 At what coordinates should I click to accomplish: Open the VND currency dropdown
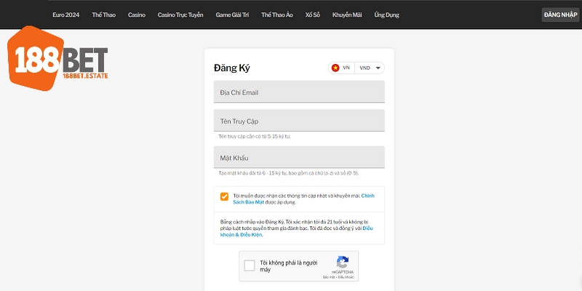click(x=370, y=68)
